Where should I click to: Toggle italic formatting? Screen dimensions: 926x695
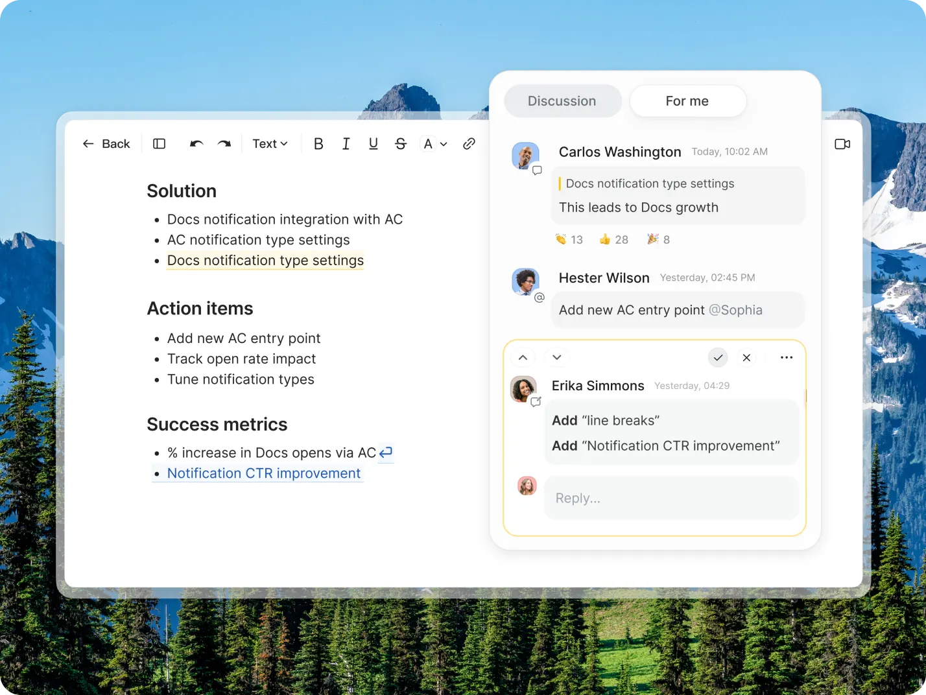346,144
